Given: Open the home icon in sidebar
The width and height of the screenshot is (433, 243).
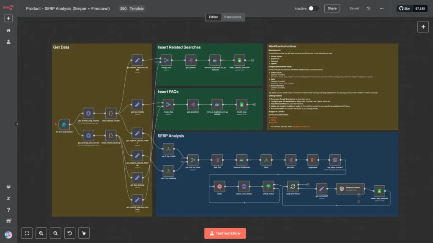Looking at the screenshot, I should click(x=8, y=30).
